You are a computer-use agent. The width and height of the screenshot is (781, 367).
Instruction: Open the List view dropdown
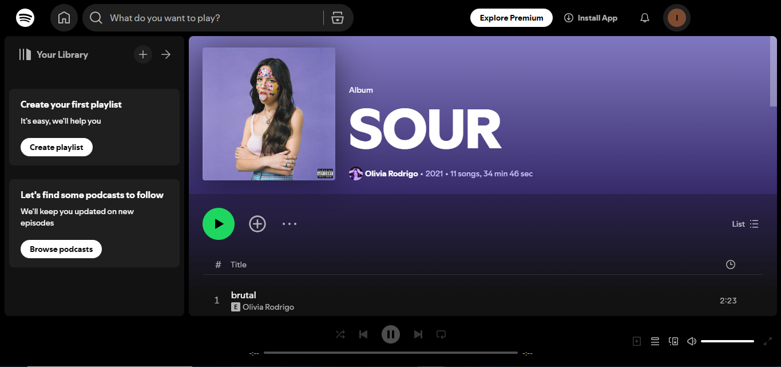pos(744,223)
